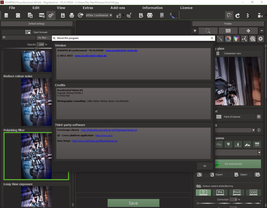Click the filmstrip frame toolbar icon

tap(150, 15)
